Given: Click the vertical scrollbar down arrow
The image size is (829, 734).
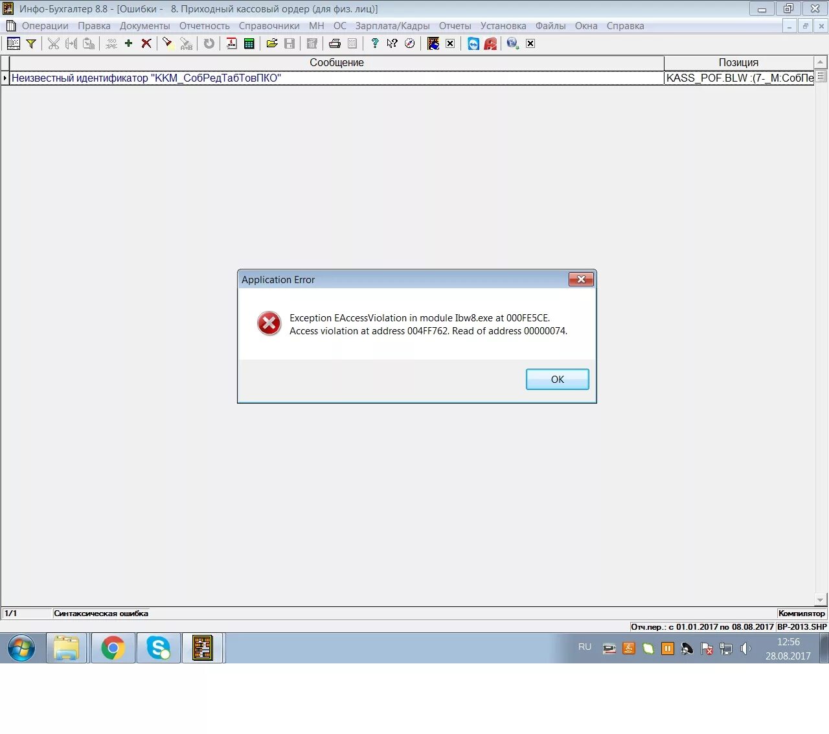Looking at the screenshot, I should [x=821, y=600].
